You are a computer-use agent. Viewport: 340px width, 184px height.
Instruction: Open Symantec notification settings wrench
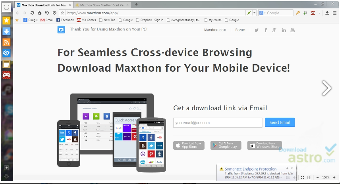click(x=287, y=168)
